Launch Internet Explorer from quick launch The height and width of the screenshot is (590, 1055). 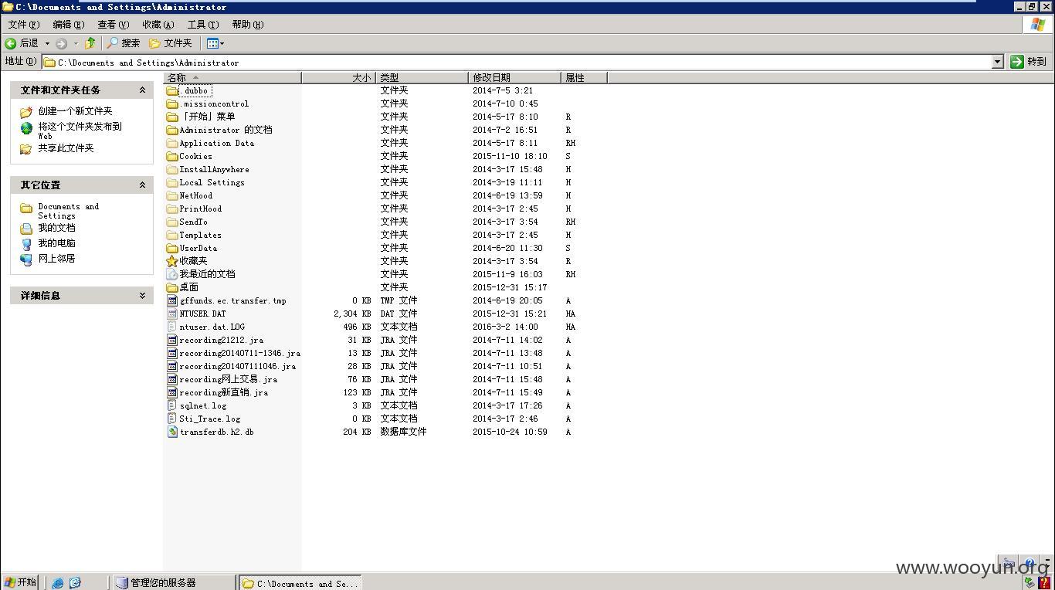(58, 583)
